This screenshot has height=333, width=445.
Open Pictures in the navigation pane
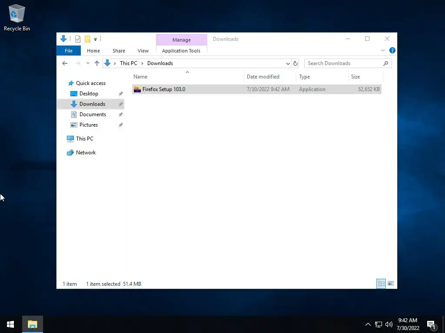(x=89, y=125)
